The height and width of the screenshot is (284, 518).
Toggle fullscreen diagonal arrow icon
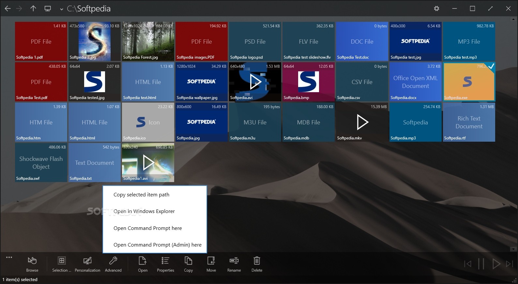click(x=490, y=9)
